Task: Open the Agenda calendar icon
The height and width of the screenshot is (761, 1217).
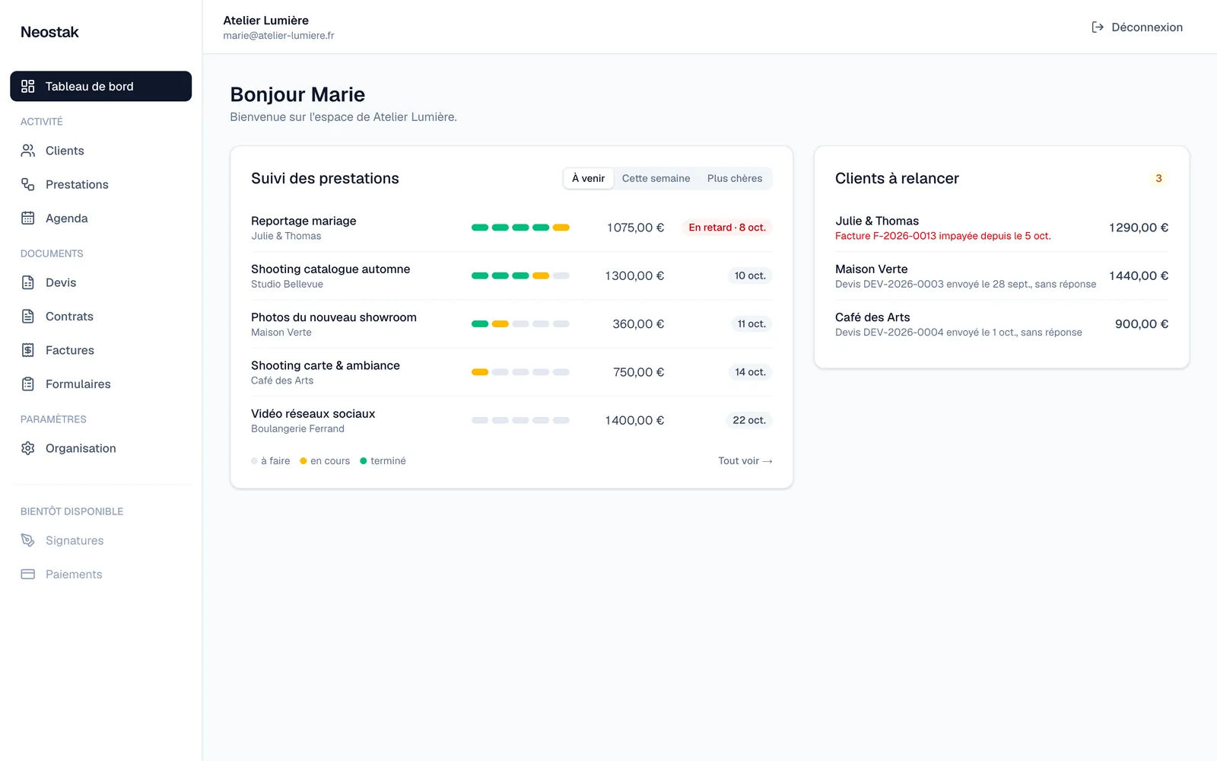Action: point(28,218)
